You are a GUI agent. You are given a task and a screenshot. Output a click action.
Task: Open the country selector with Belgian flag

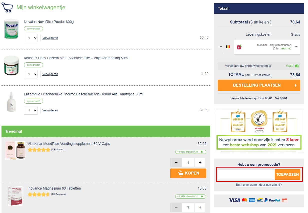[225, 47]
